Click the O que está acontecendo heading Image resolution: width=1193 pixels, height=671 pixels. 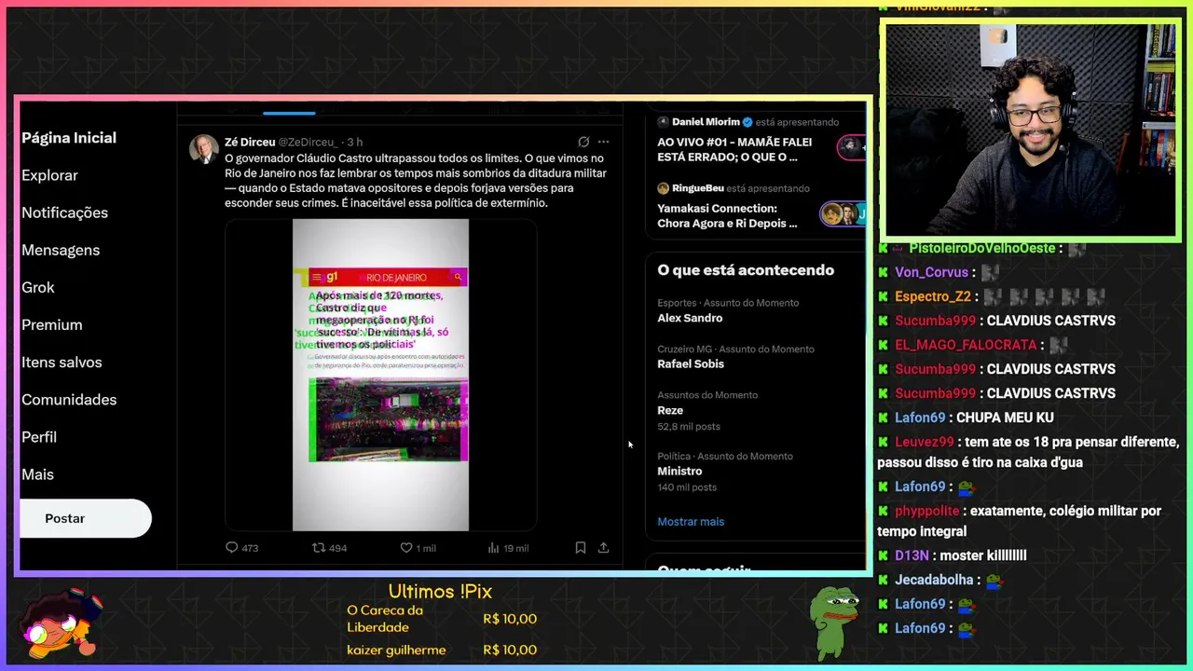click(x=746, y=270)
